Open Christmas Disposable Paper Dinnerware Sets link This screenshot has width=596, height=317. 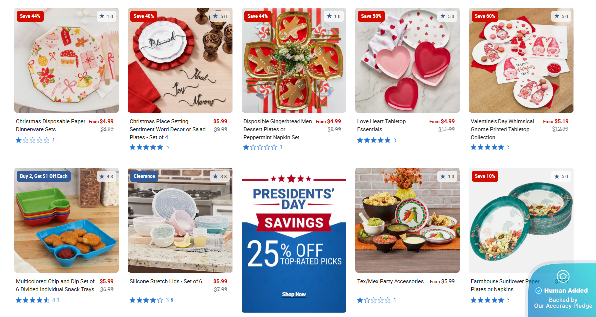51,125
